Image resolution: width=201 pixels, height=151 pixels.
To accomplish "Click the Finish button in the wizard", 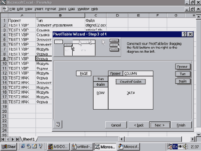I will click(181, 125).
